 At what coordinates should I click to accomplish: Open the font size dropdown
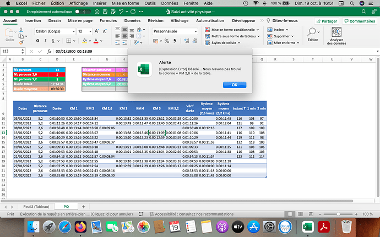(x=91, y=31)
